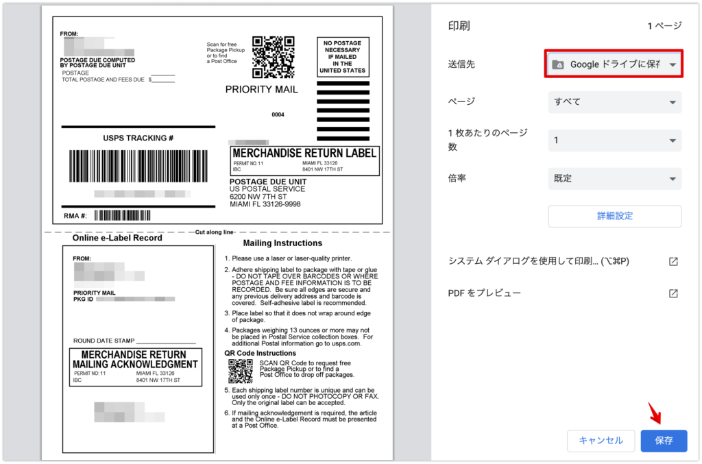
Task: Click external-link icon beside PDF をプレビュー
Action: (673, 293)
